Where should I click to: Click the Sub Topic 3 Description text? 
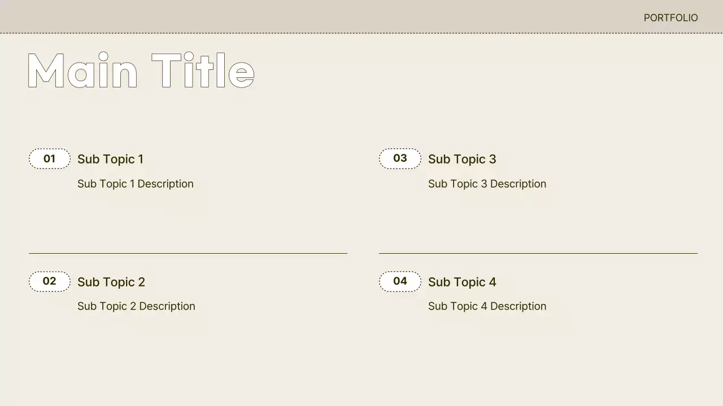(x=487, y=184)
